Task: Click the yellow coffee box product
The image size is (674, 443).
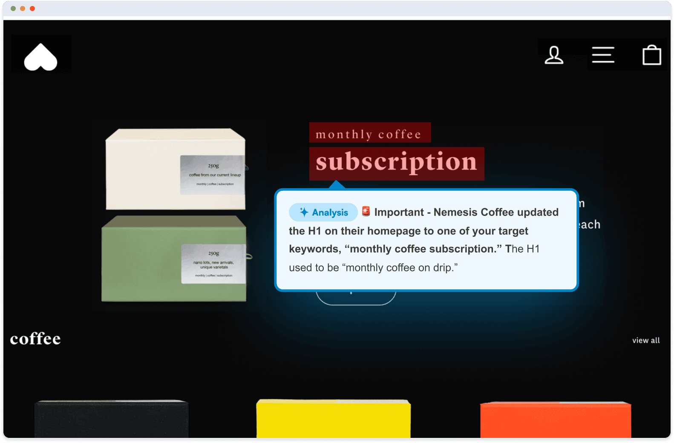Action: [x=333, y=418]
